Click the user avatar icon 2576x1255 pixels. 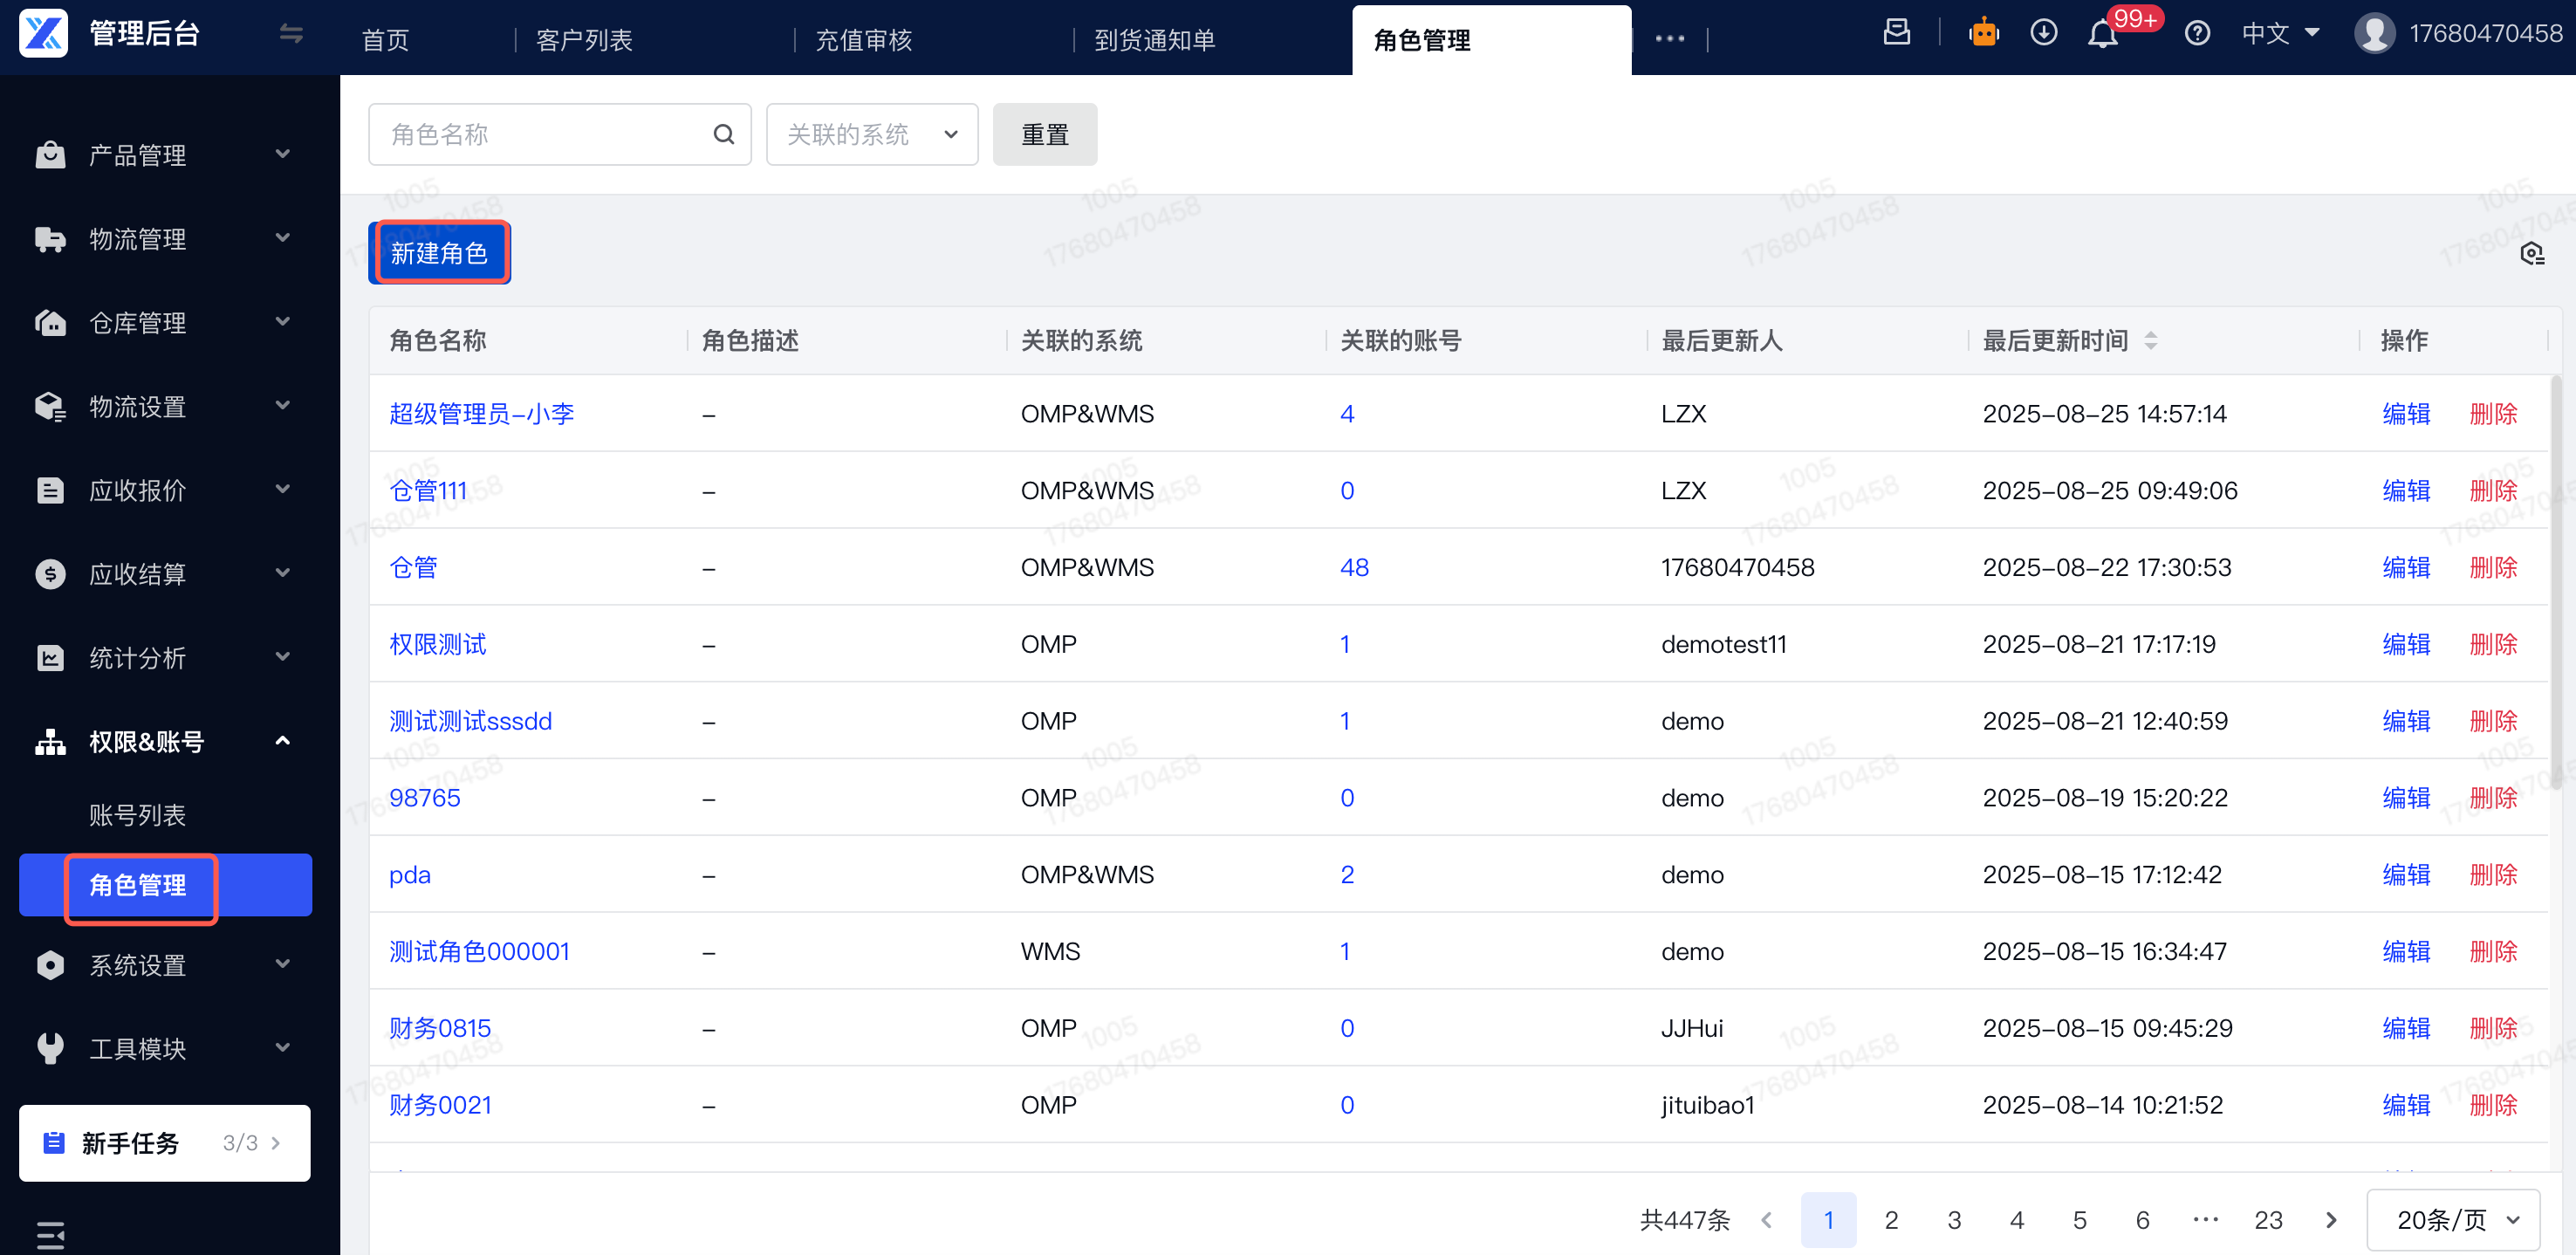(x=2375, y=33)
